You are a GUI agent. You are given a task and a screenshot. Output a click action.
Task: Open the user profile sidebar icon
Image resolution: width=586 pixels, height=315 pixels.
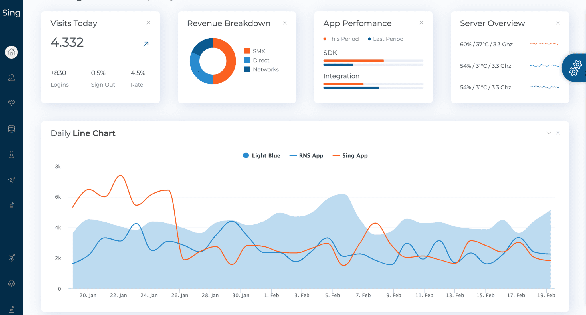point(11,154)
